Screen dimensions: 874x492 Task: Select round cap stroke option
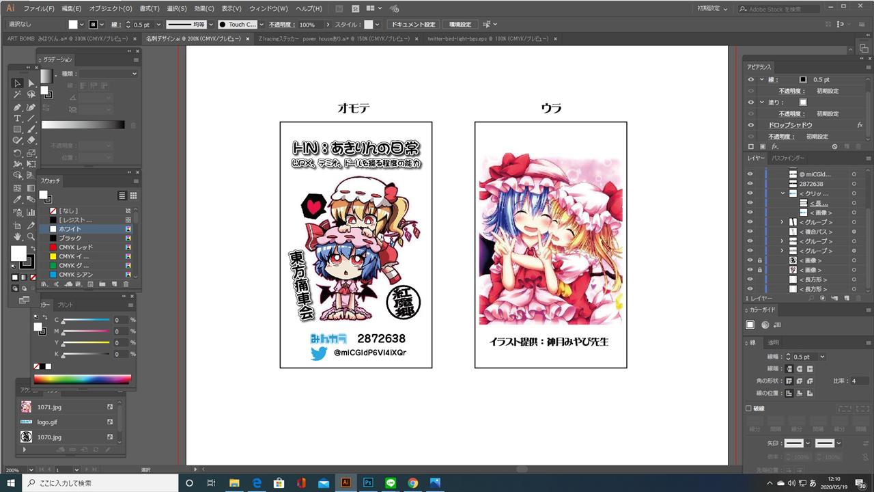pyautogui.click(x=798, y=369)
